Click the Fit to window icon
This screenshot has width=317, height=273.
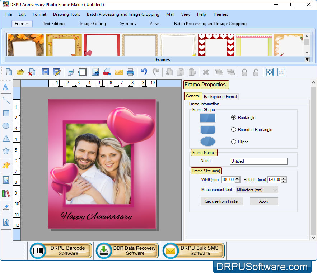[x=270, y=72]
